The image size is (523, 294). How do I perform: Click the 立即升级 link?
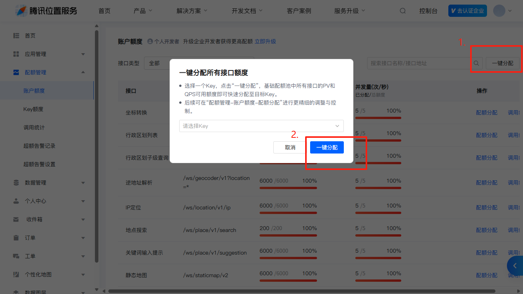coord(265,41)
